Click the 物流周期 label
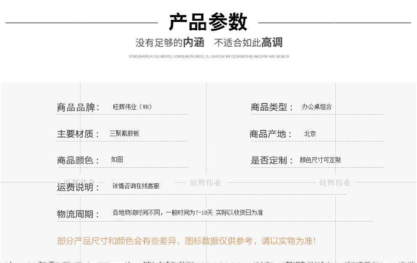417x263 pixels. coord(78,214)
